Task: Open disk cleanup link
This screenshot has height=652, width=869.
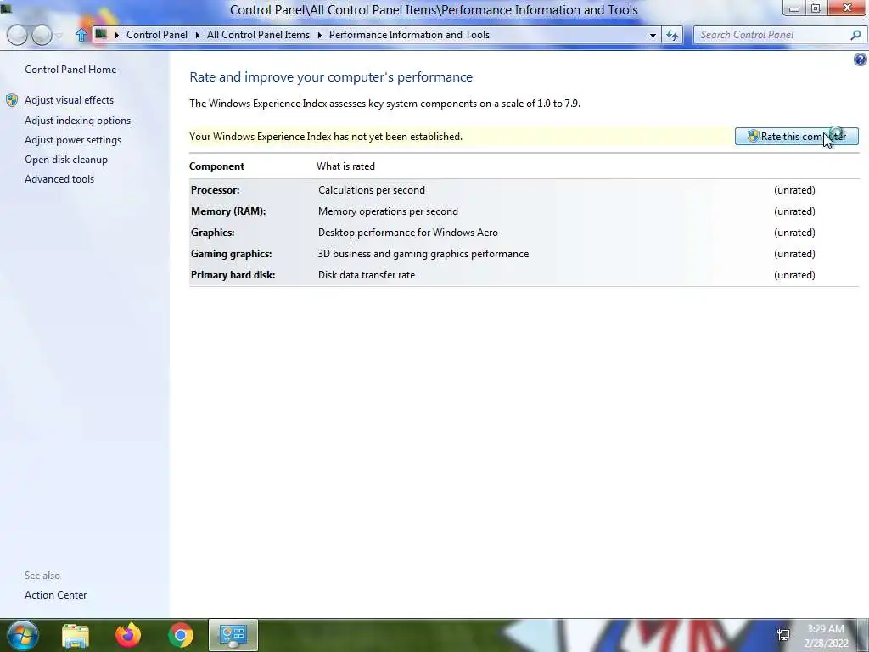Action: click(66, 159)
